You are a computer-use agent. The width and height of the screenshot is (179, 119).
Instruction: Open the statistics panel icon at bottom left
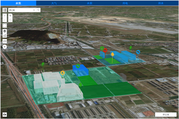5,114
